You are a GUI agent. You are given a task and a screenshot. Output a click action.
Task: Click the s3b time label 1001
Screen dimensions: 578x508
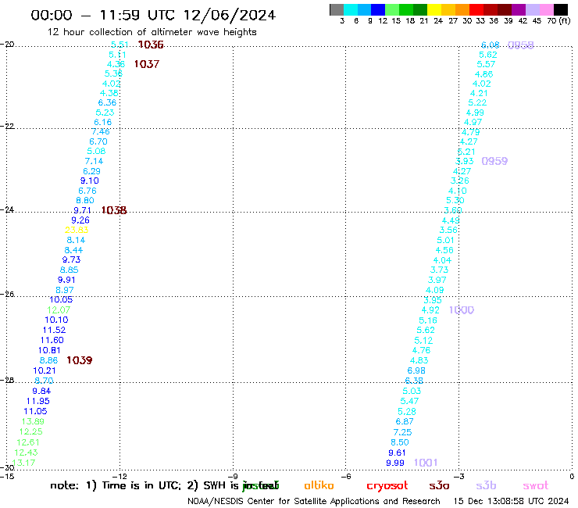coord(426,463)
